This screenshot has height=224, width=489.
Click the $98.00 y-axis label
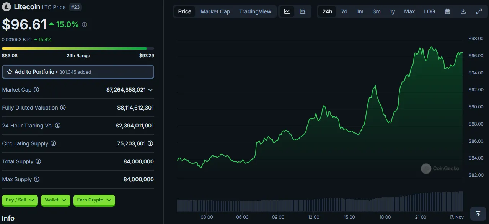pos(476,39)
